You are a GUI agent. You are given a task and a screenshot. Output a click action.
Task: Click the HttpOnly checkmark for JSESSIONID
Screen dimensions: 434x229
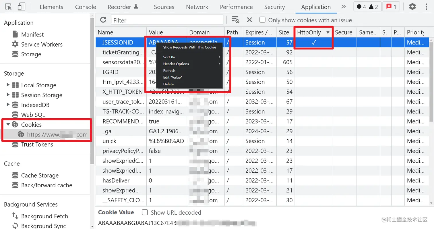tap(314, 42)
